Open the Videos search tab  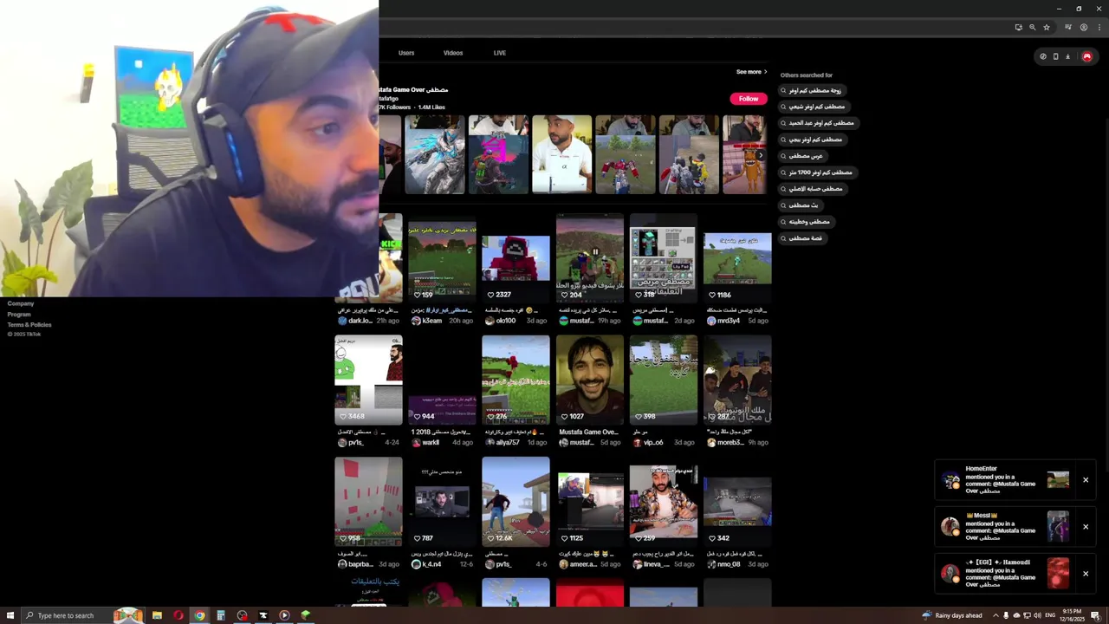click(x=453, y=53)
